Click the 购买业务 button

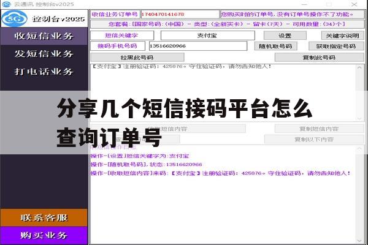tap(44, 235)
